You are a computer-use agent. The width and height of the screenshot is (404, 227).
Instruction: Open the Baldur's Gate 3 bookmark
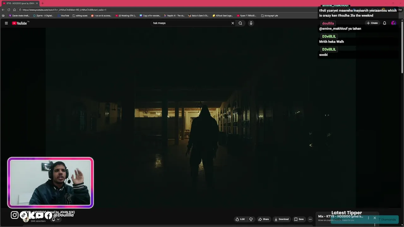click(x=198, y=15)
